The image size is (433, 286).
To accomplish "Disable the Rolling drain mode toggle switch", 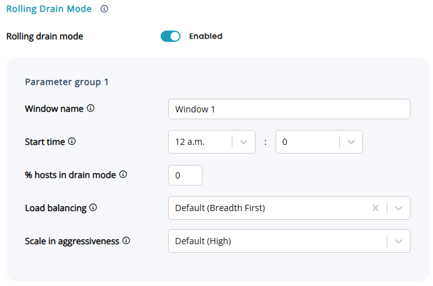I will pos(171,36).
